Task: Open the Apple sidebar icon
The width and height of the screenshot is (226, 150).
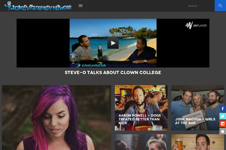Action: click(x=223, y=131)
